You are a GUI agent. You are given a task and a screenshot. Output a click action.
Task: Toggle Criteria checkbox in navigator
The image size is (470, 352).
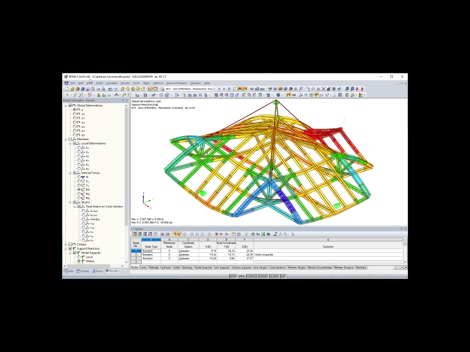coord(70,244)
